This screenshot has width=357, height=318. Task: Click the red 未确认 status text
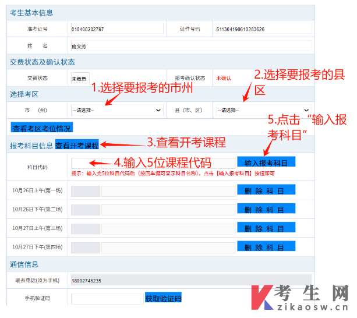pyautogui.click(x=224, y=78)
